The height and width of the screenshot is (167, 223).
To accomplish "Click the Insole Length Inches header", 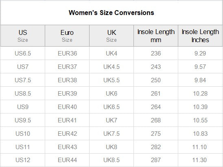I will tap(200, 36).
